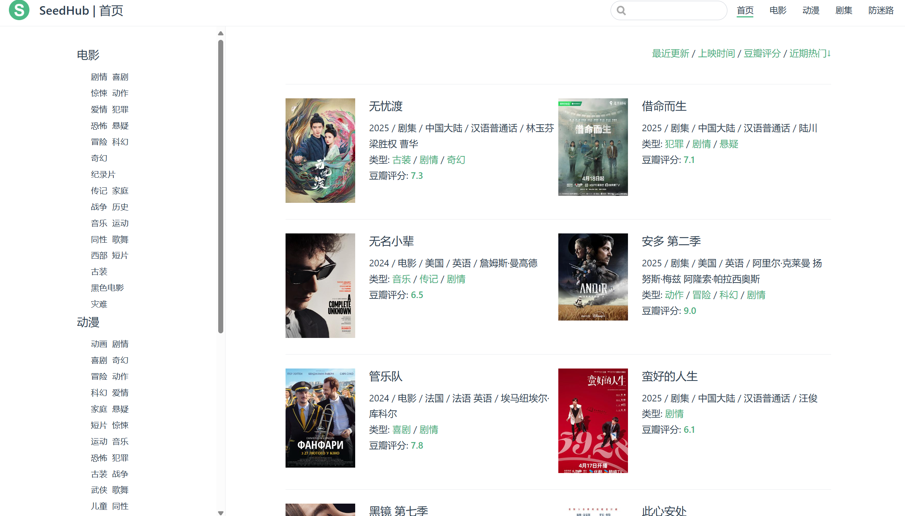Select 历史 in sidebar 电影 list

tap(120, 207)
